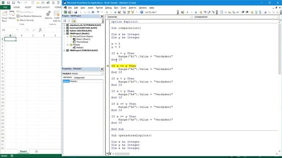Click Step Into icon in Debug toolbar
Image resolution: width=282 pixels, height=158 pixels.
[x=205, y=12]
